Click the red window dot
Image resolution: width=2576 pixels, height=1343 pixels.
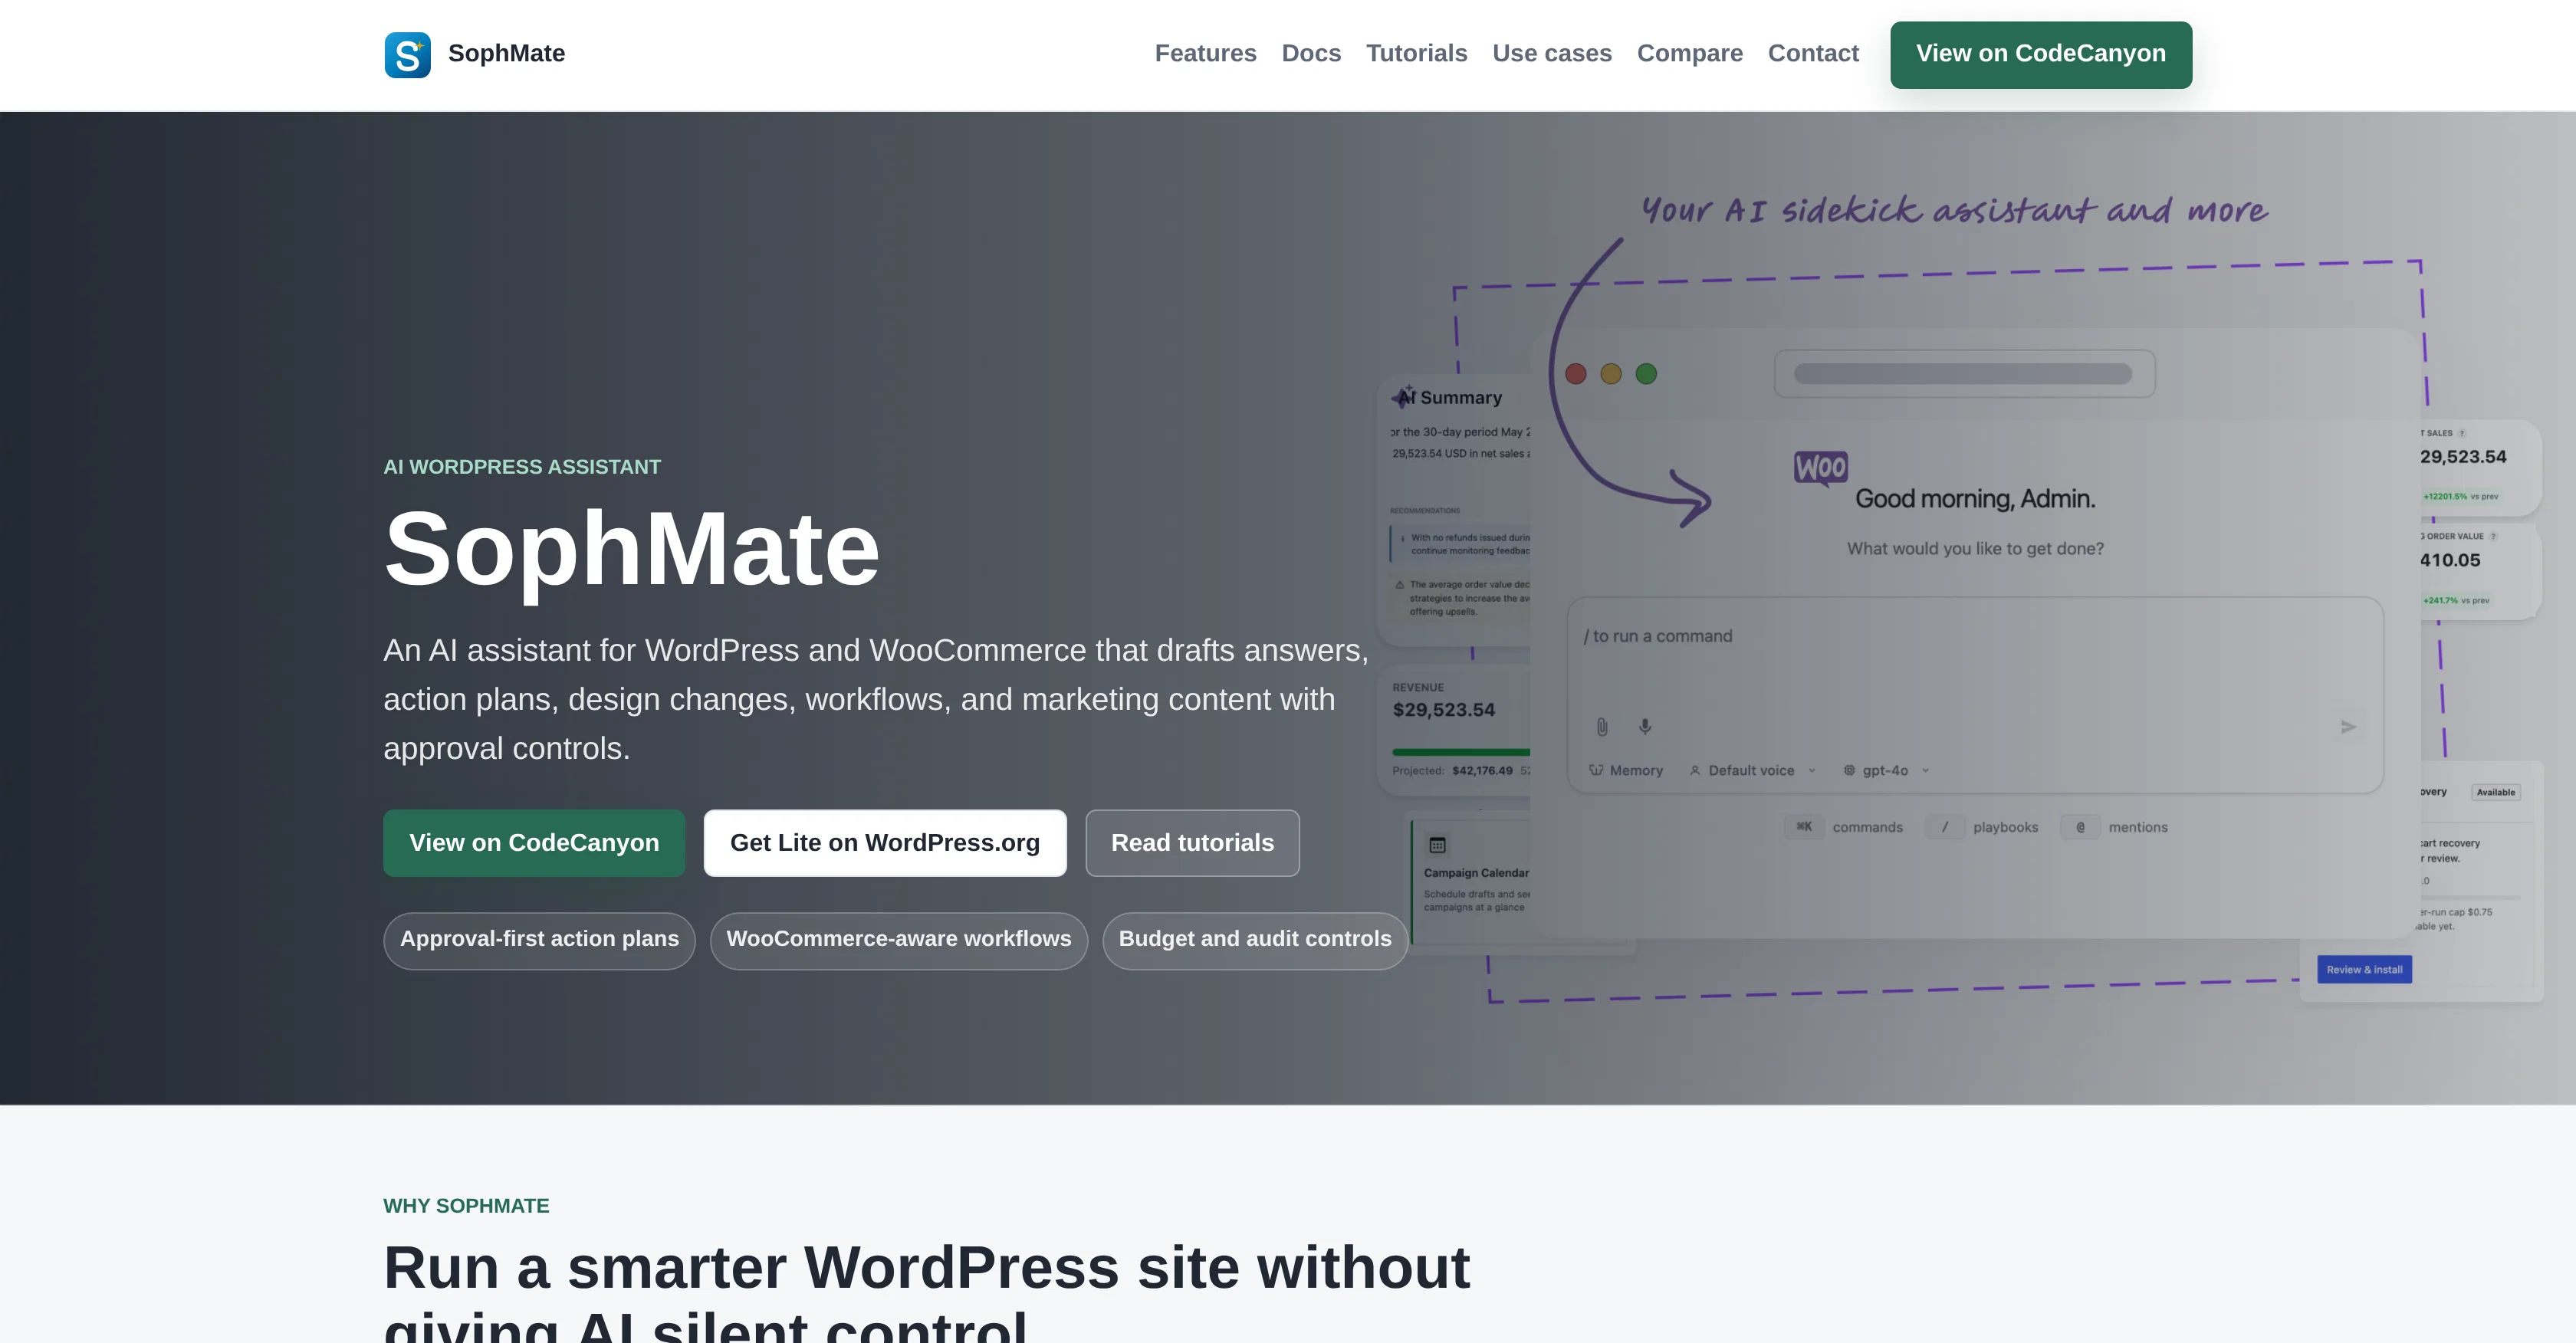[x=1575, y=373]
